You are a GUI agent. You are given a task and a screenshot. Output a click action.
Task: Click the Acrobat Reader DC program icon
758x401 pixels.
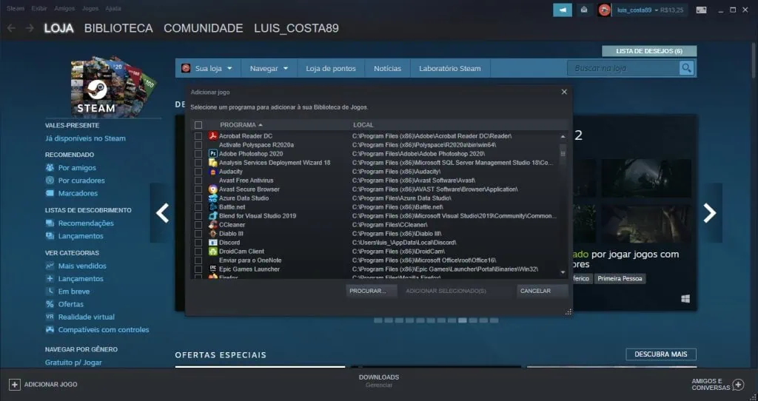pyautogui.click(x=212, y=135)
